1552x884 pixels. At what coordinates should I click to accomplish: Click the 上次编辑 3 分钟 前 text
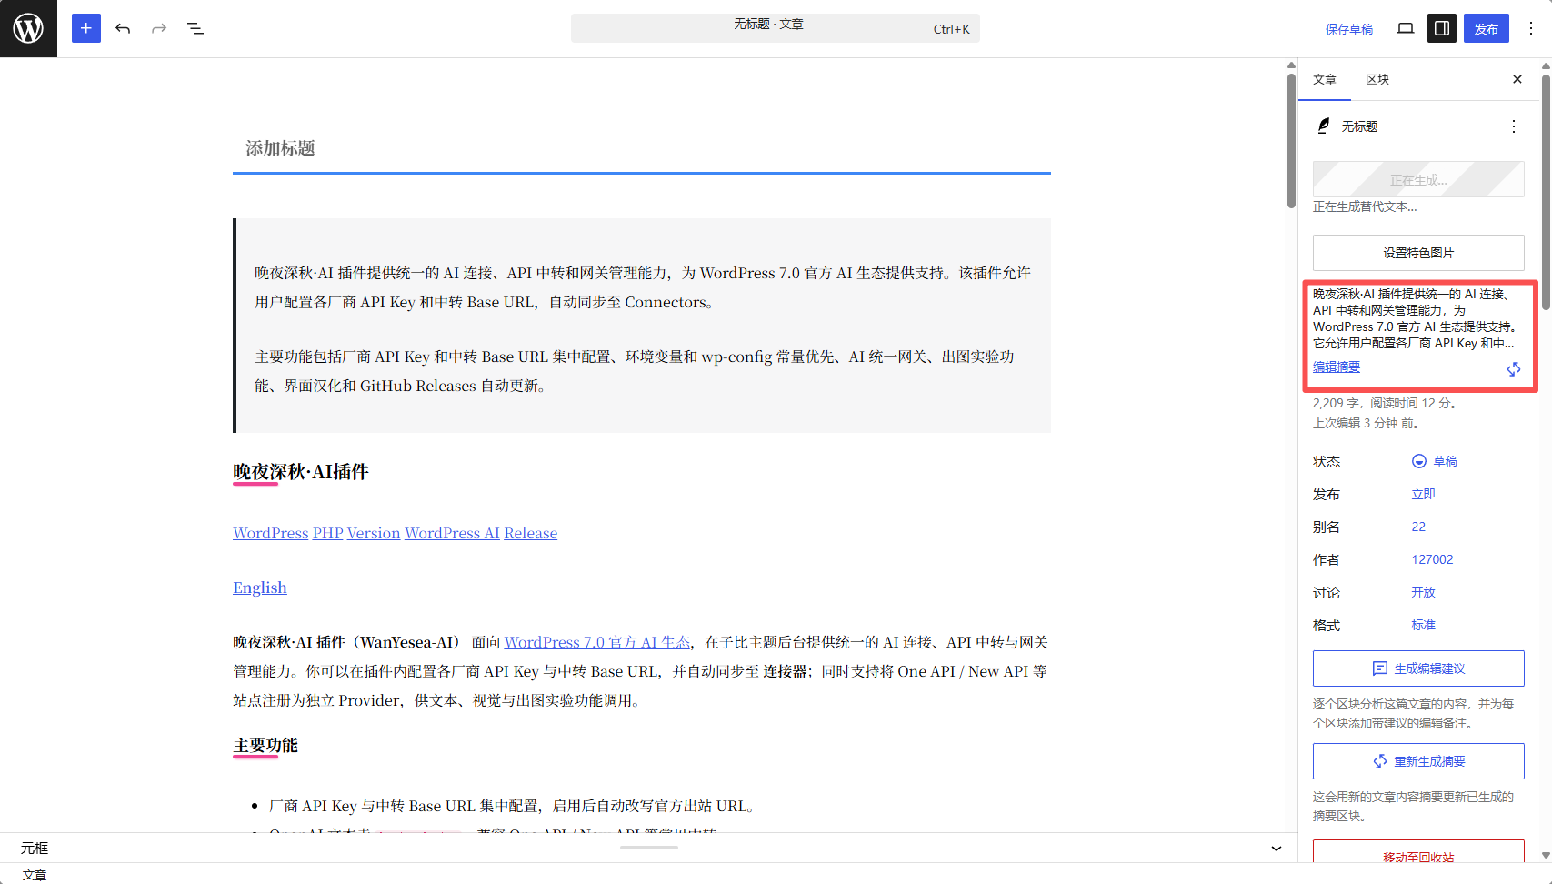1366,423
